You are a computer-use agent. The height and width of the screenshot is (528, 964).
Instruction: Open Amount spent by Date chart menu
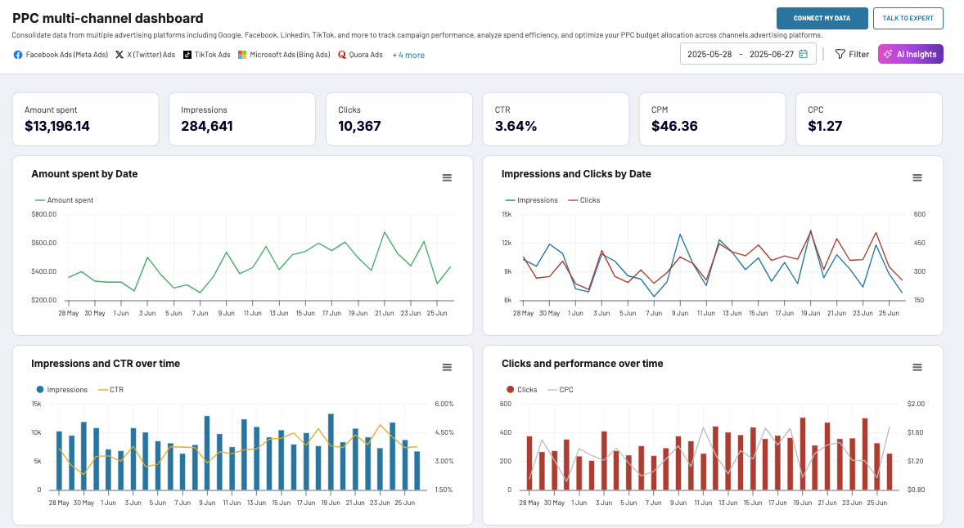447,178
